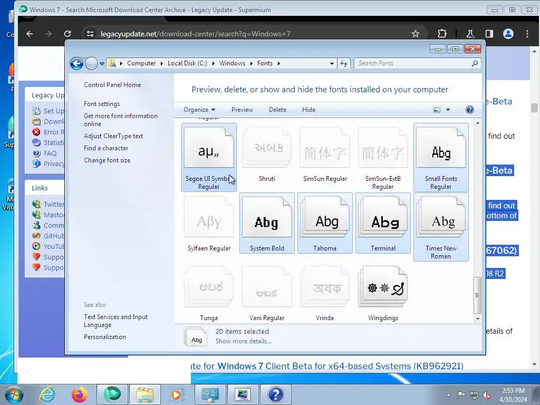Open Adjust ClearType text

[113, 136]
